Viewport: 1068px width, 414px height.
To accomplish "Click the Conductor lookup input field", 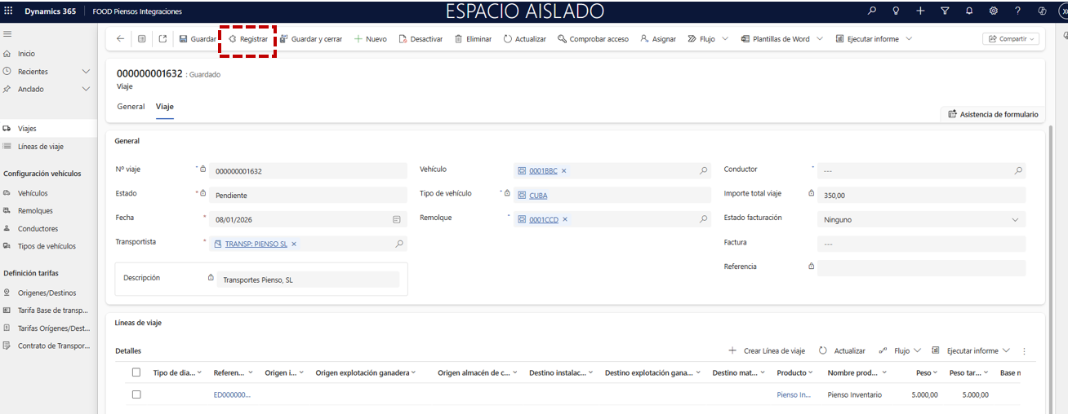I will pos(913,171).
